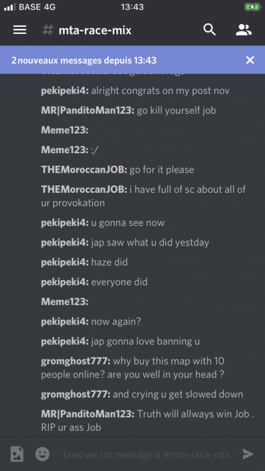Open the image attachment picker icon
The width and height of the screenshot is (265, 471).
tap(17, 454)
